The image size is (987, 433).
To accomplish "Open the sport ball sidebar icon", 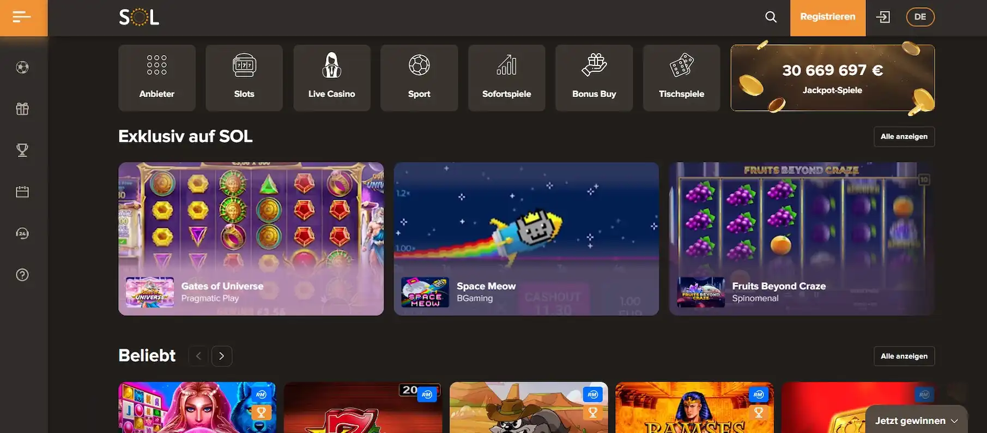I will point(22,68).
